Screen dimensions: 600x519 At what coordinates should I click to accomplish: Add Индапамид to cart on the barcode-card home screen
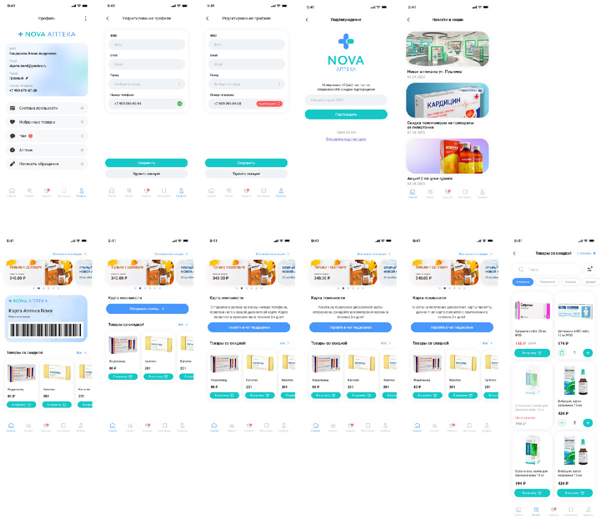(21, 404)
